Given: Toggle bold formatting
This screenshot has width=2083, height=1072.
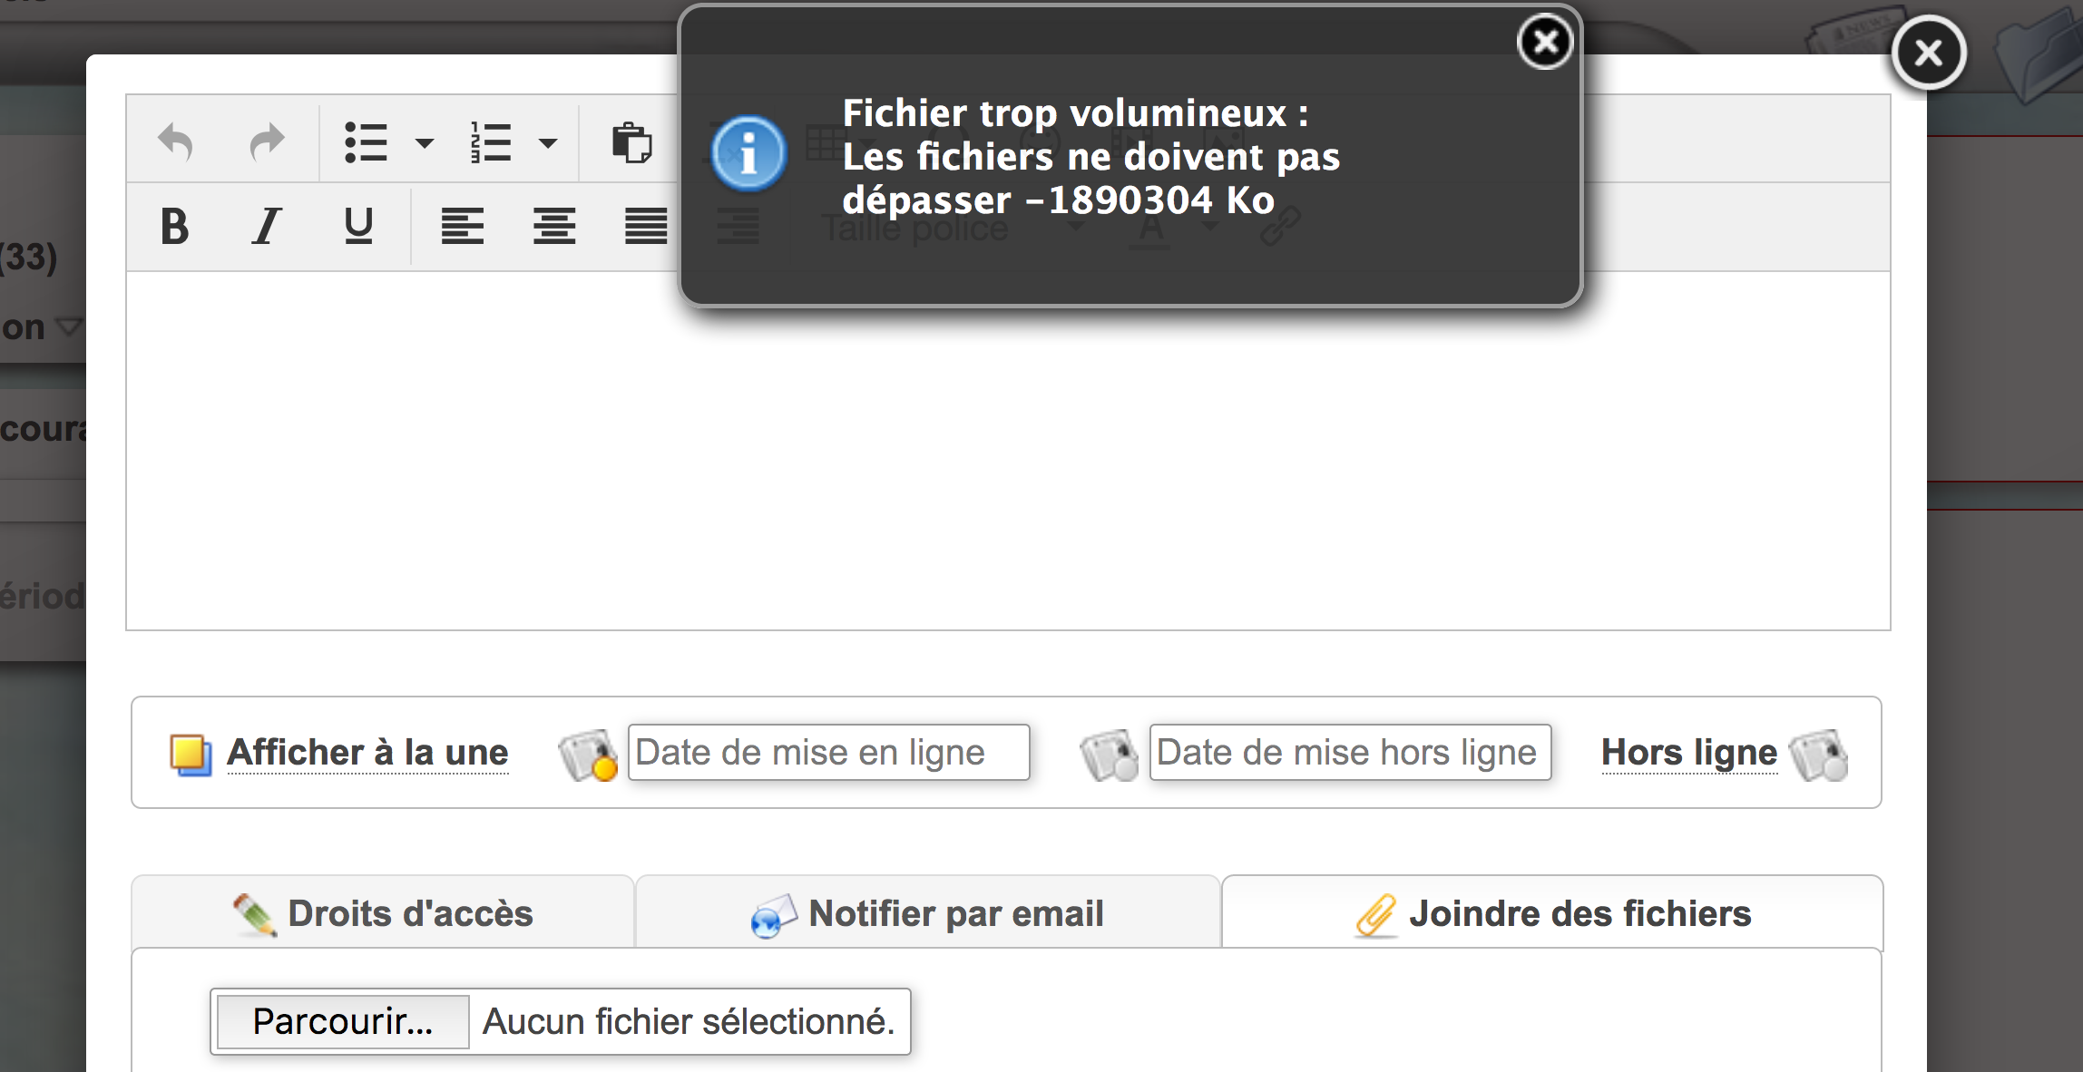Looking at the screenshot, I should (x=174, y=226).
